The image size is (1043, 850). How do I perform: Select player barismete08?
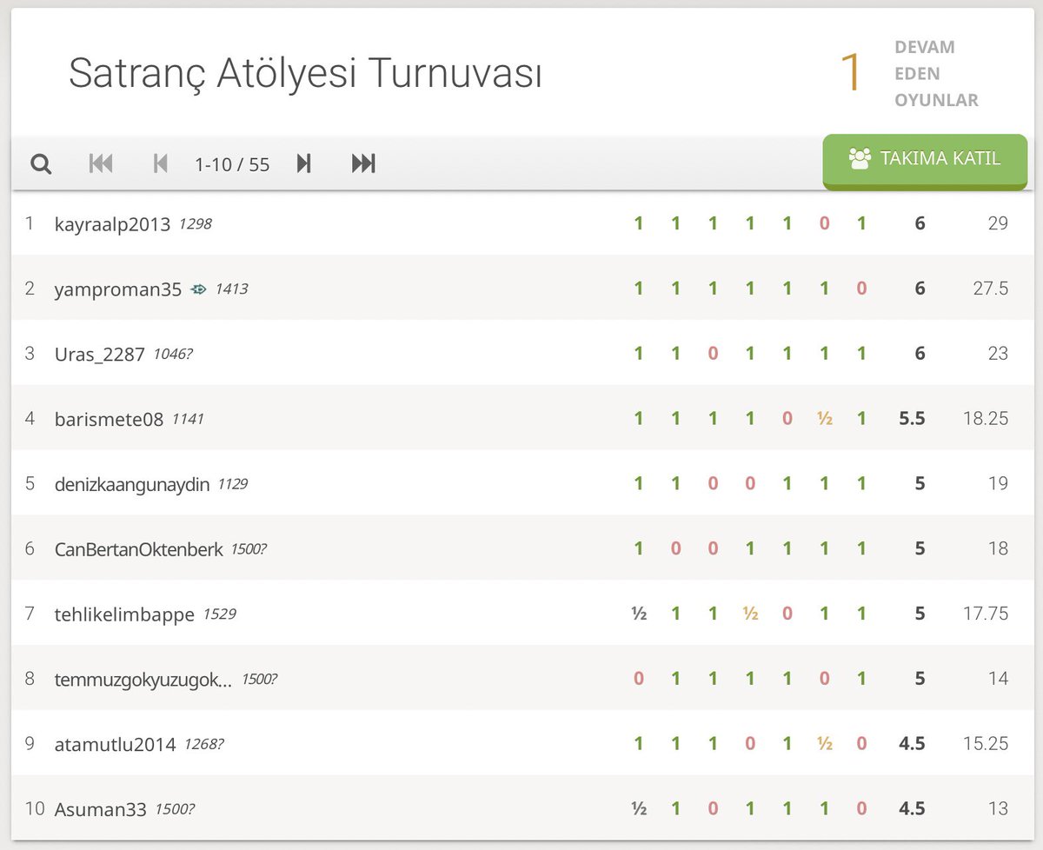click(x=109, y=419)
